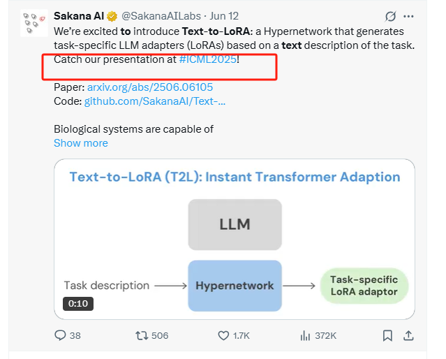Image resolution: width=446 pixels, height=359 pixels.
Task: Open the three-dot more options menu
Action: (408, 16)
